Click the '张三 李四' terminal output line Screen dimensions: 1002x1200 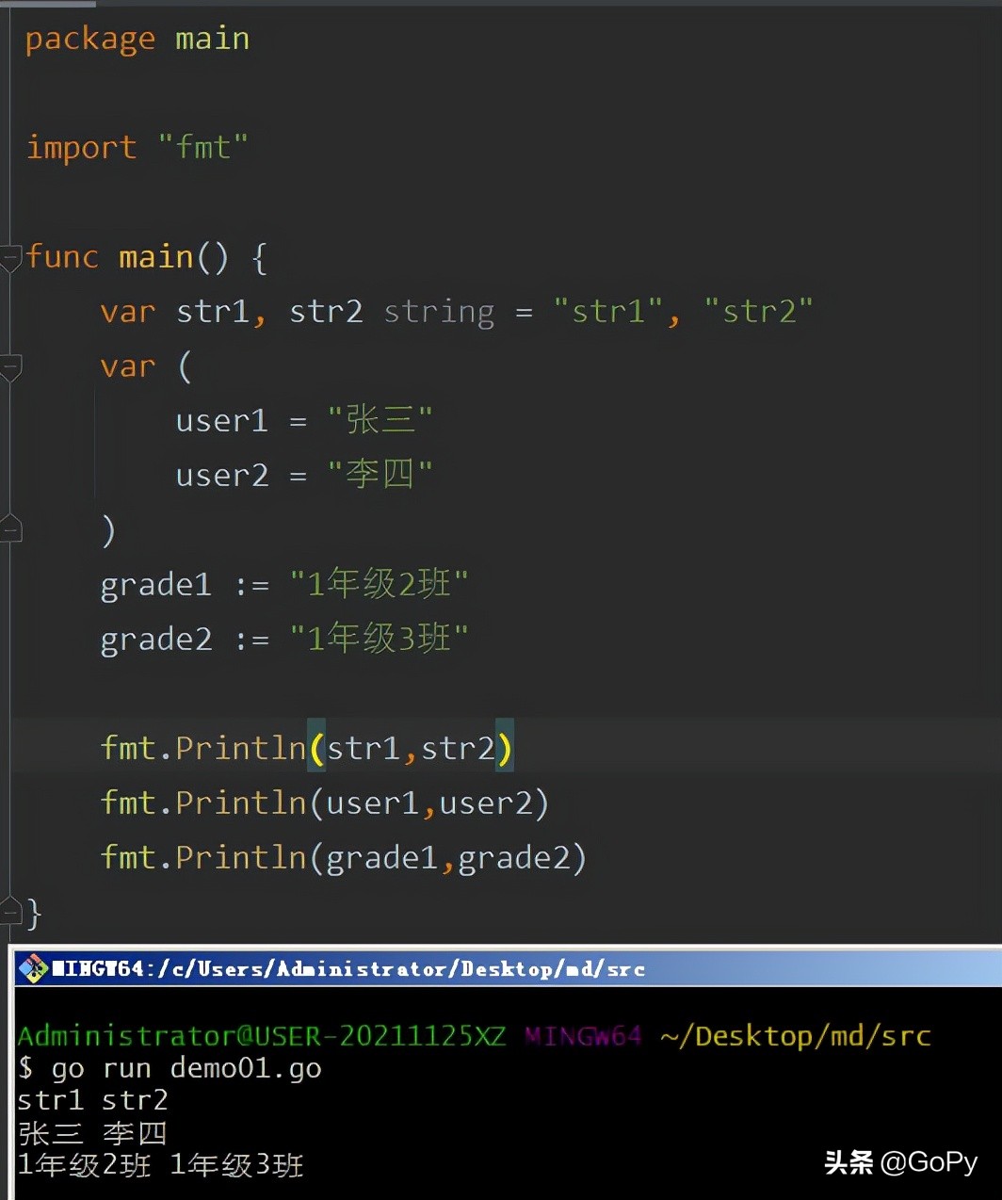tap(92, 1133)
